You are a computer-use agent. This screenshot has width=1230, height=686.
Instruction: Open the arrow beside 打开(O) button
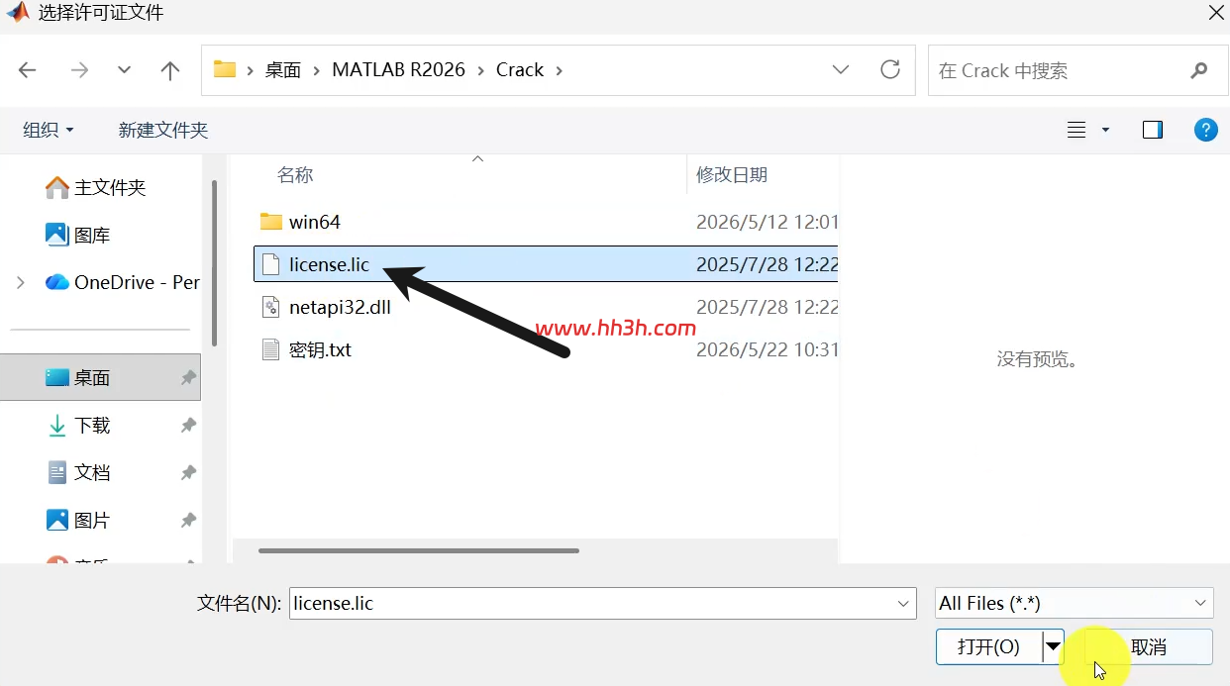click(1054, 646)
